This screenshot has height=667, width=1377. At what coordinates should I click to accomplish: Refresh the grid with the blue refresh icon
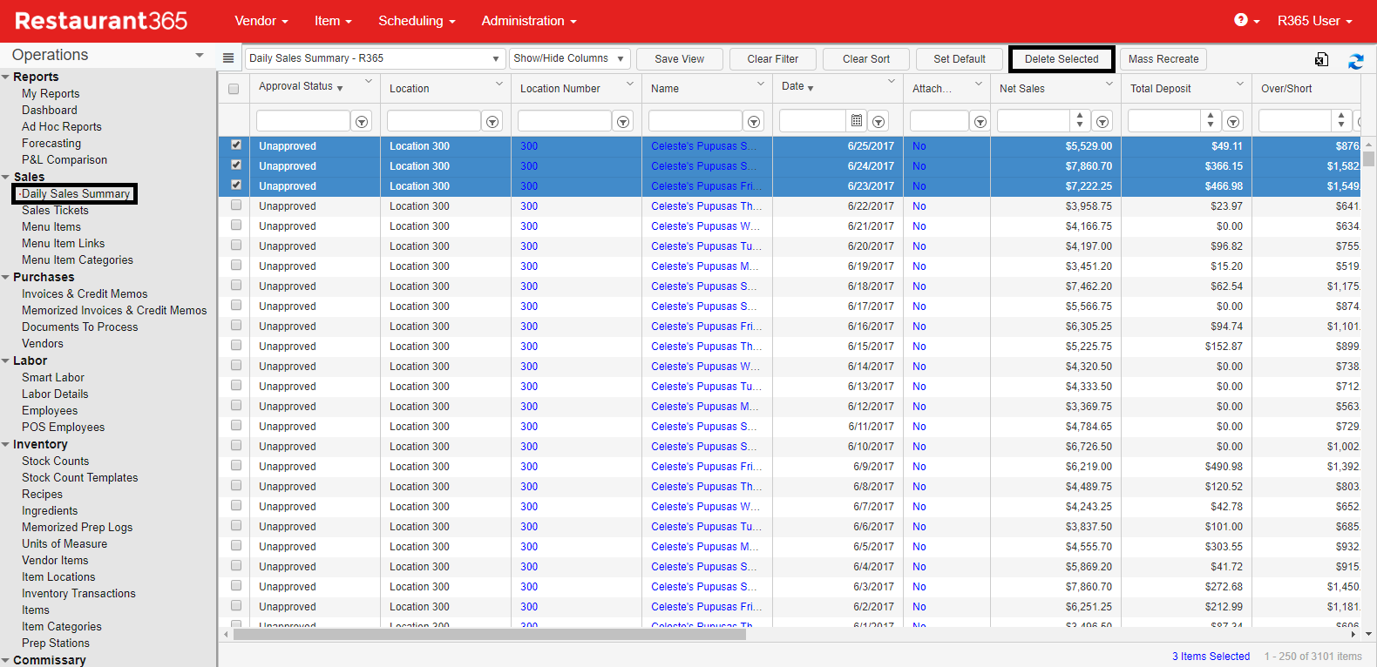coord(1356,60)
